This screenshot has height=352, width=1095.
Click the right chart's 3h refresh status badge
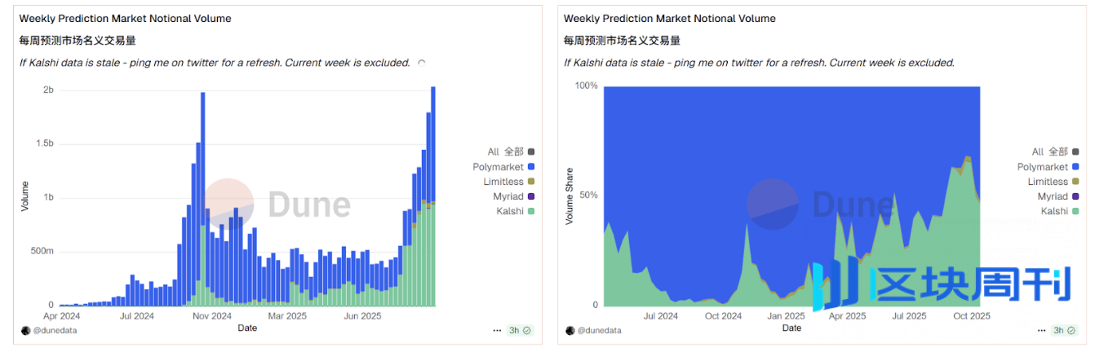1065,330
